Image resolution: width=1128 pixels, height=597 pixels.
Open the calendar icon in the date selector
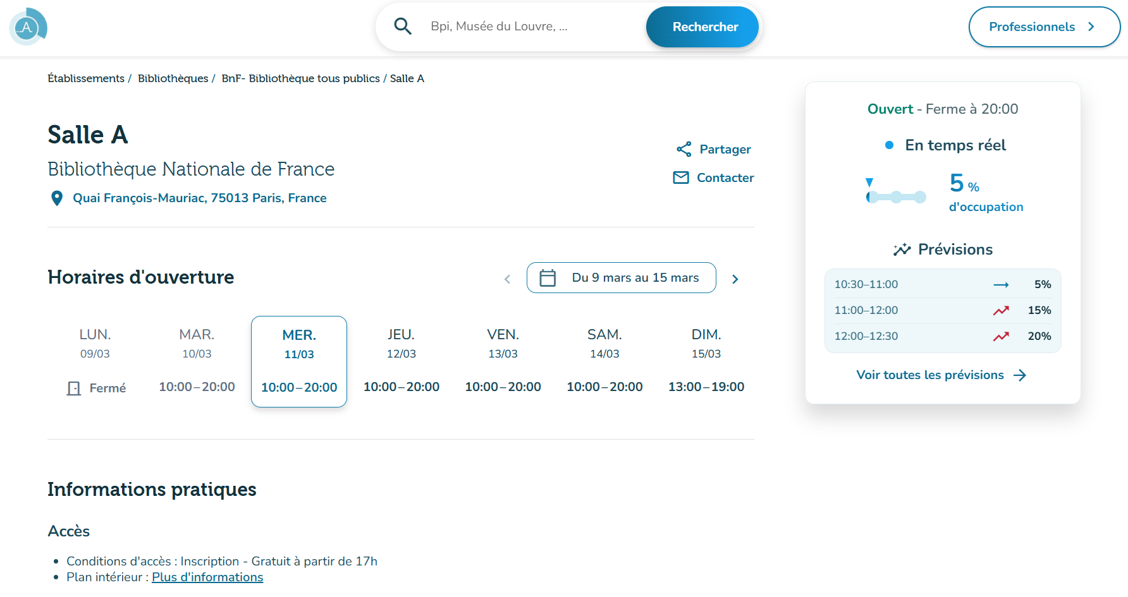pyautogui.click(x=548, y=277)
